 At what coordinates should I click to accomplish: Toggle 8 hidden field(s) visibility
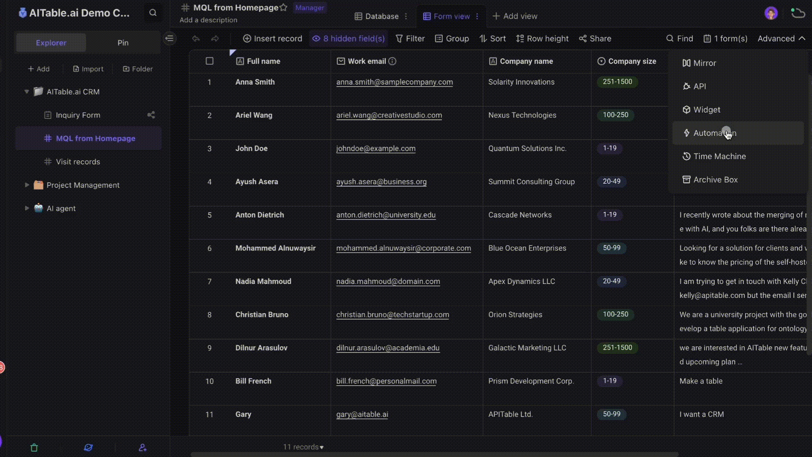[x=348, y=39]
